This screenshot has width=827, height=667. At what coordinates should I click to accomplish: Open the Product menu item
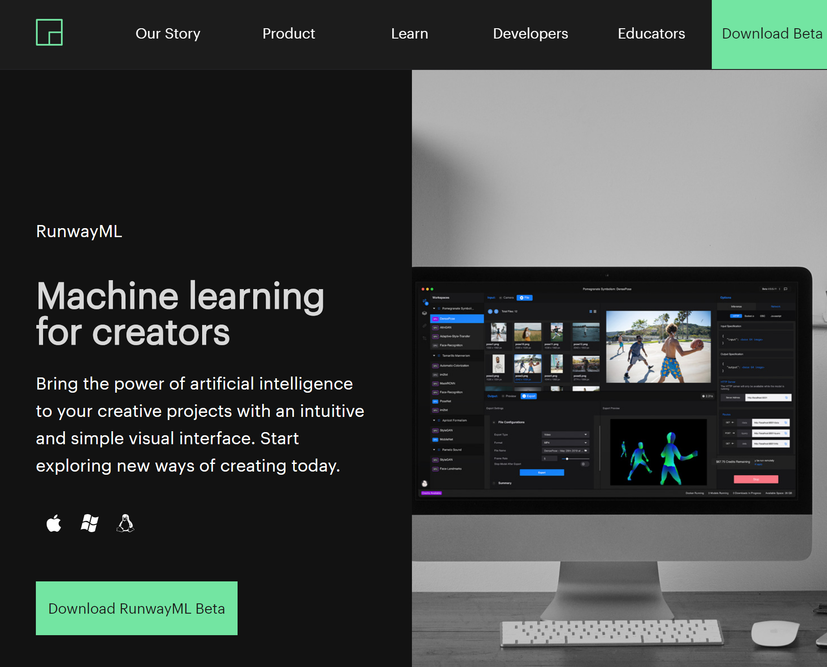pyautogui.click(x=289, y=34)
